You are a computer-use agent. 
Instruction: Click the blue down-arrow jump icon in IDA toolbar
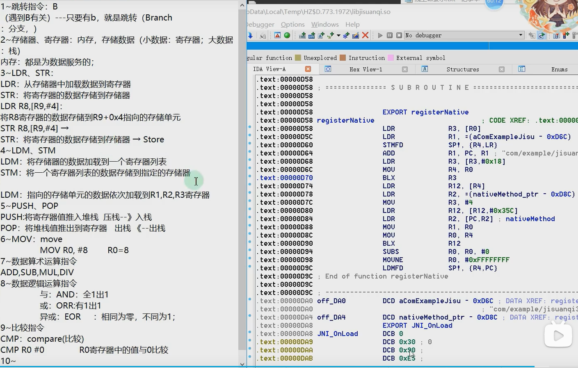250,35
